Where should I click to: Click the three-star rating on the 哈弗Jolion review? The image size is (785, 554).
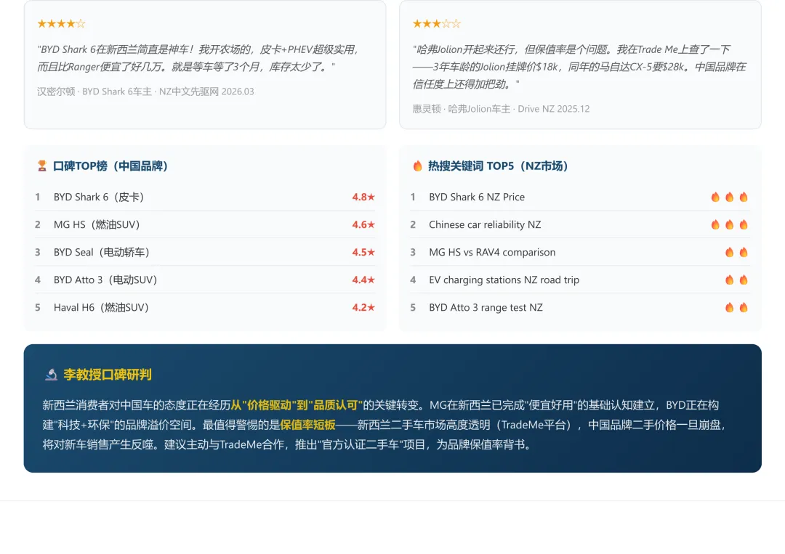click(437, 23)
